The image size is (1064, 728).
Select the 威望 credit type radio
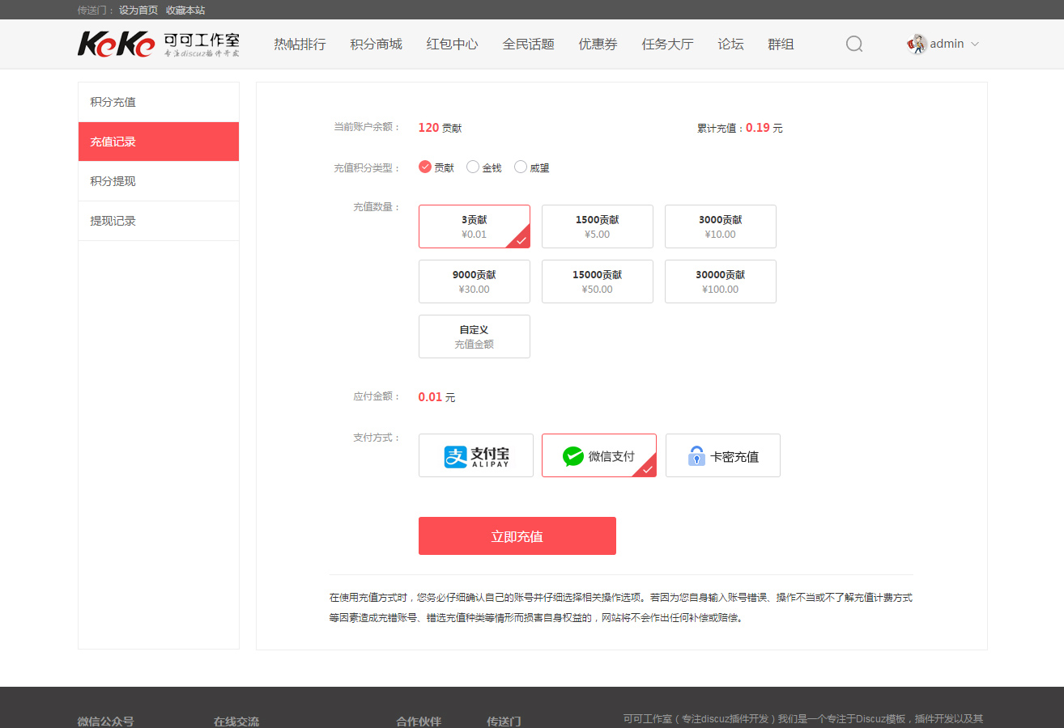click(x=521, y=167)
